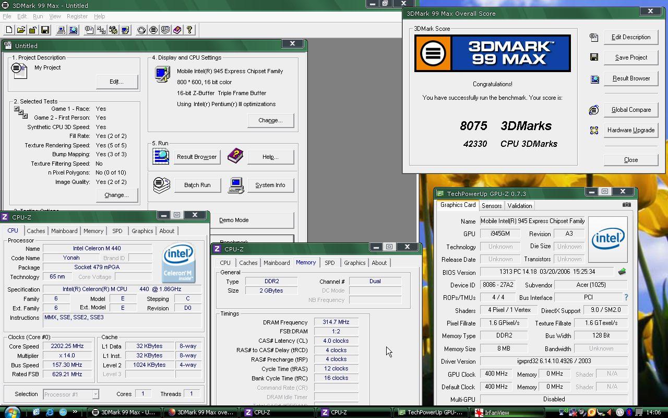Image resolution: width=668 pixels, height=418 pixels.
Task: Click the Open project folder toolbar icon
Action: click(x=21, y=30)
